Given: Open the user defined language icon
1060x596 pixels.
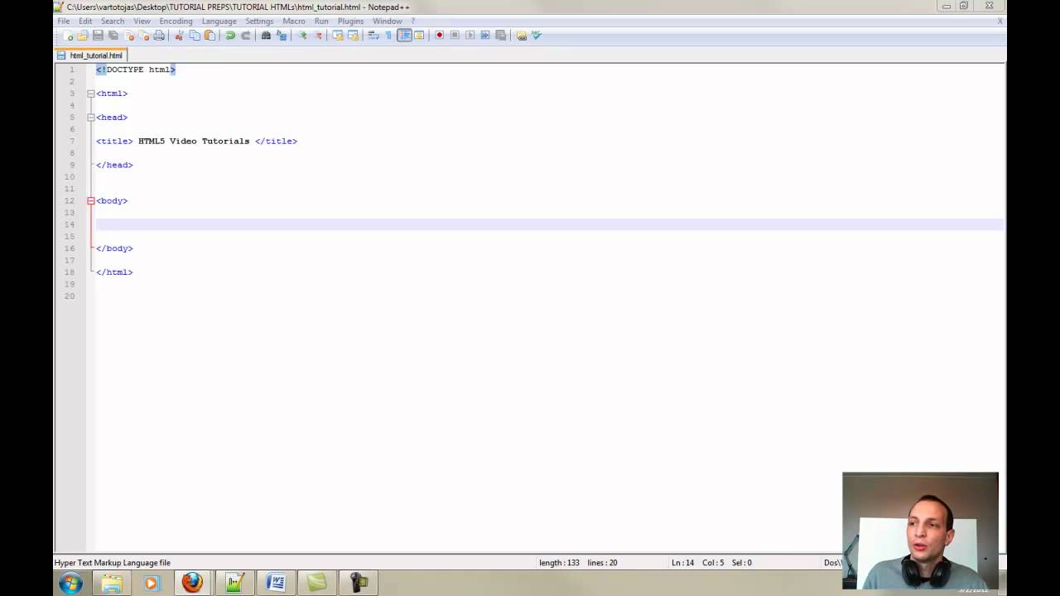Looking at the screenshot, I should (x=419, y=36).
